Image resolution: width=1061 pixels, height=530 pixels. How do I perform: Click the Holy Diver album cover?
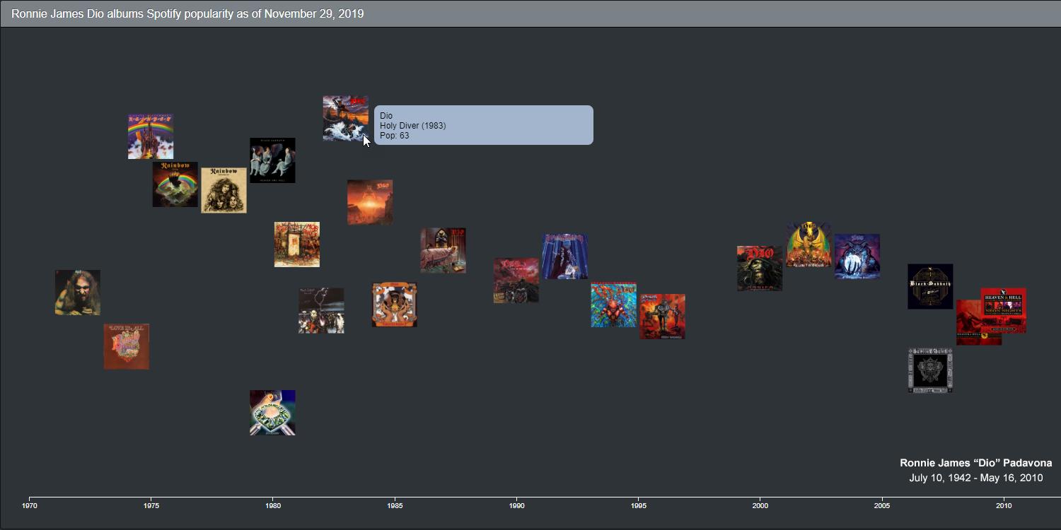[x=346, y=118]
